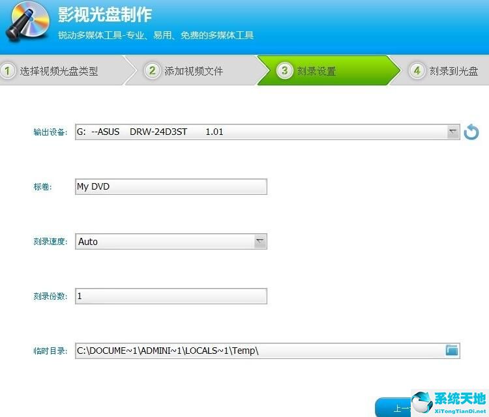Focus the 刻录份数 copies field
Screen dimensions: 489x417
(x=171, y=296)
